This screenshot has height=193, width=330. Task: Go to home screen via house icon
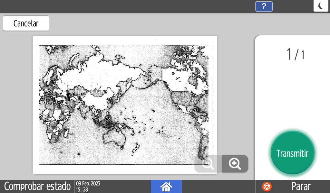166,187
